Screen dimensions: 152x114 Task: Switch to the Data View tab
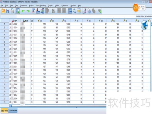5,111
